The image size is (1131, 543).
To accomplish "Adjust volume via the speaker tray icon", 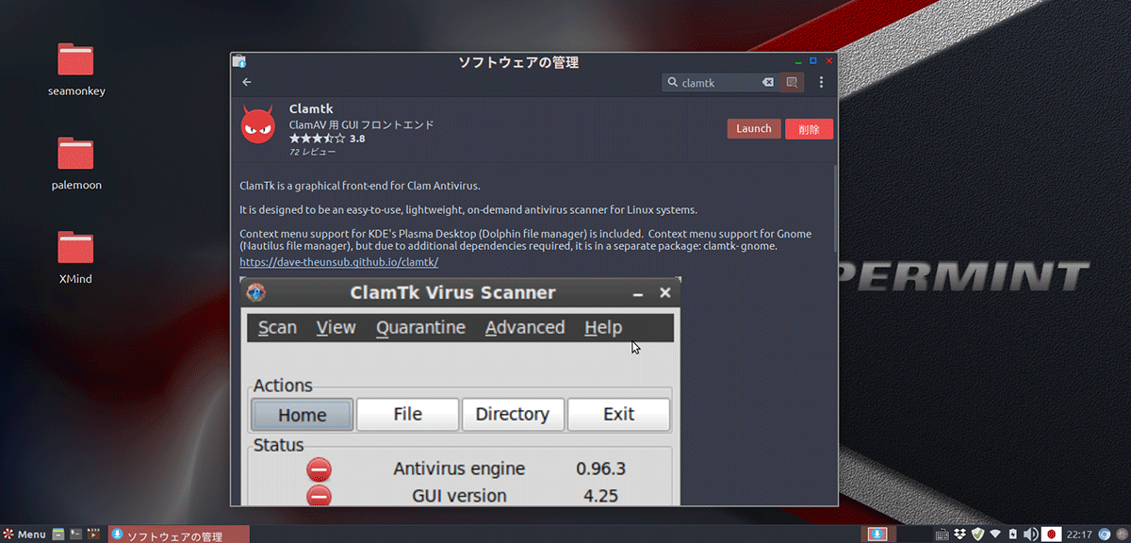I will tap(1030, 534).
